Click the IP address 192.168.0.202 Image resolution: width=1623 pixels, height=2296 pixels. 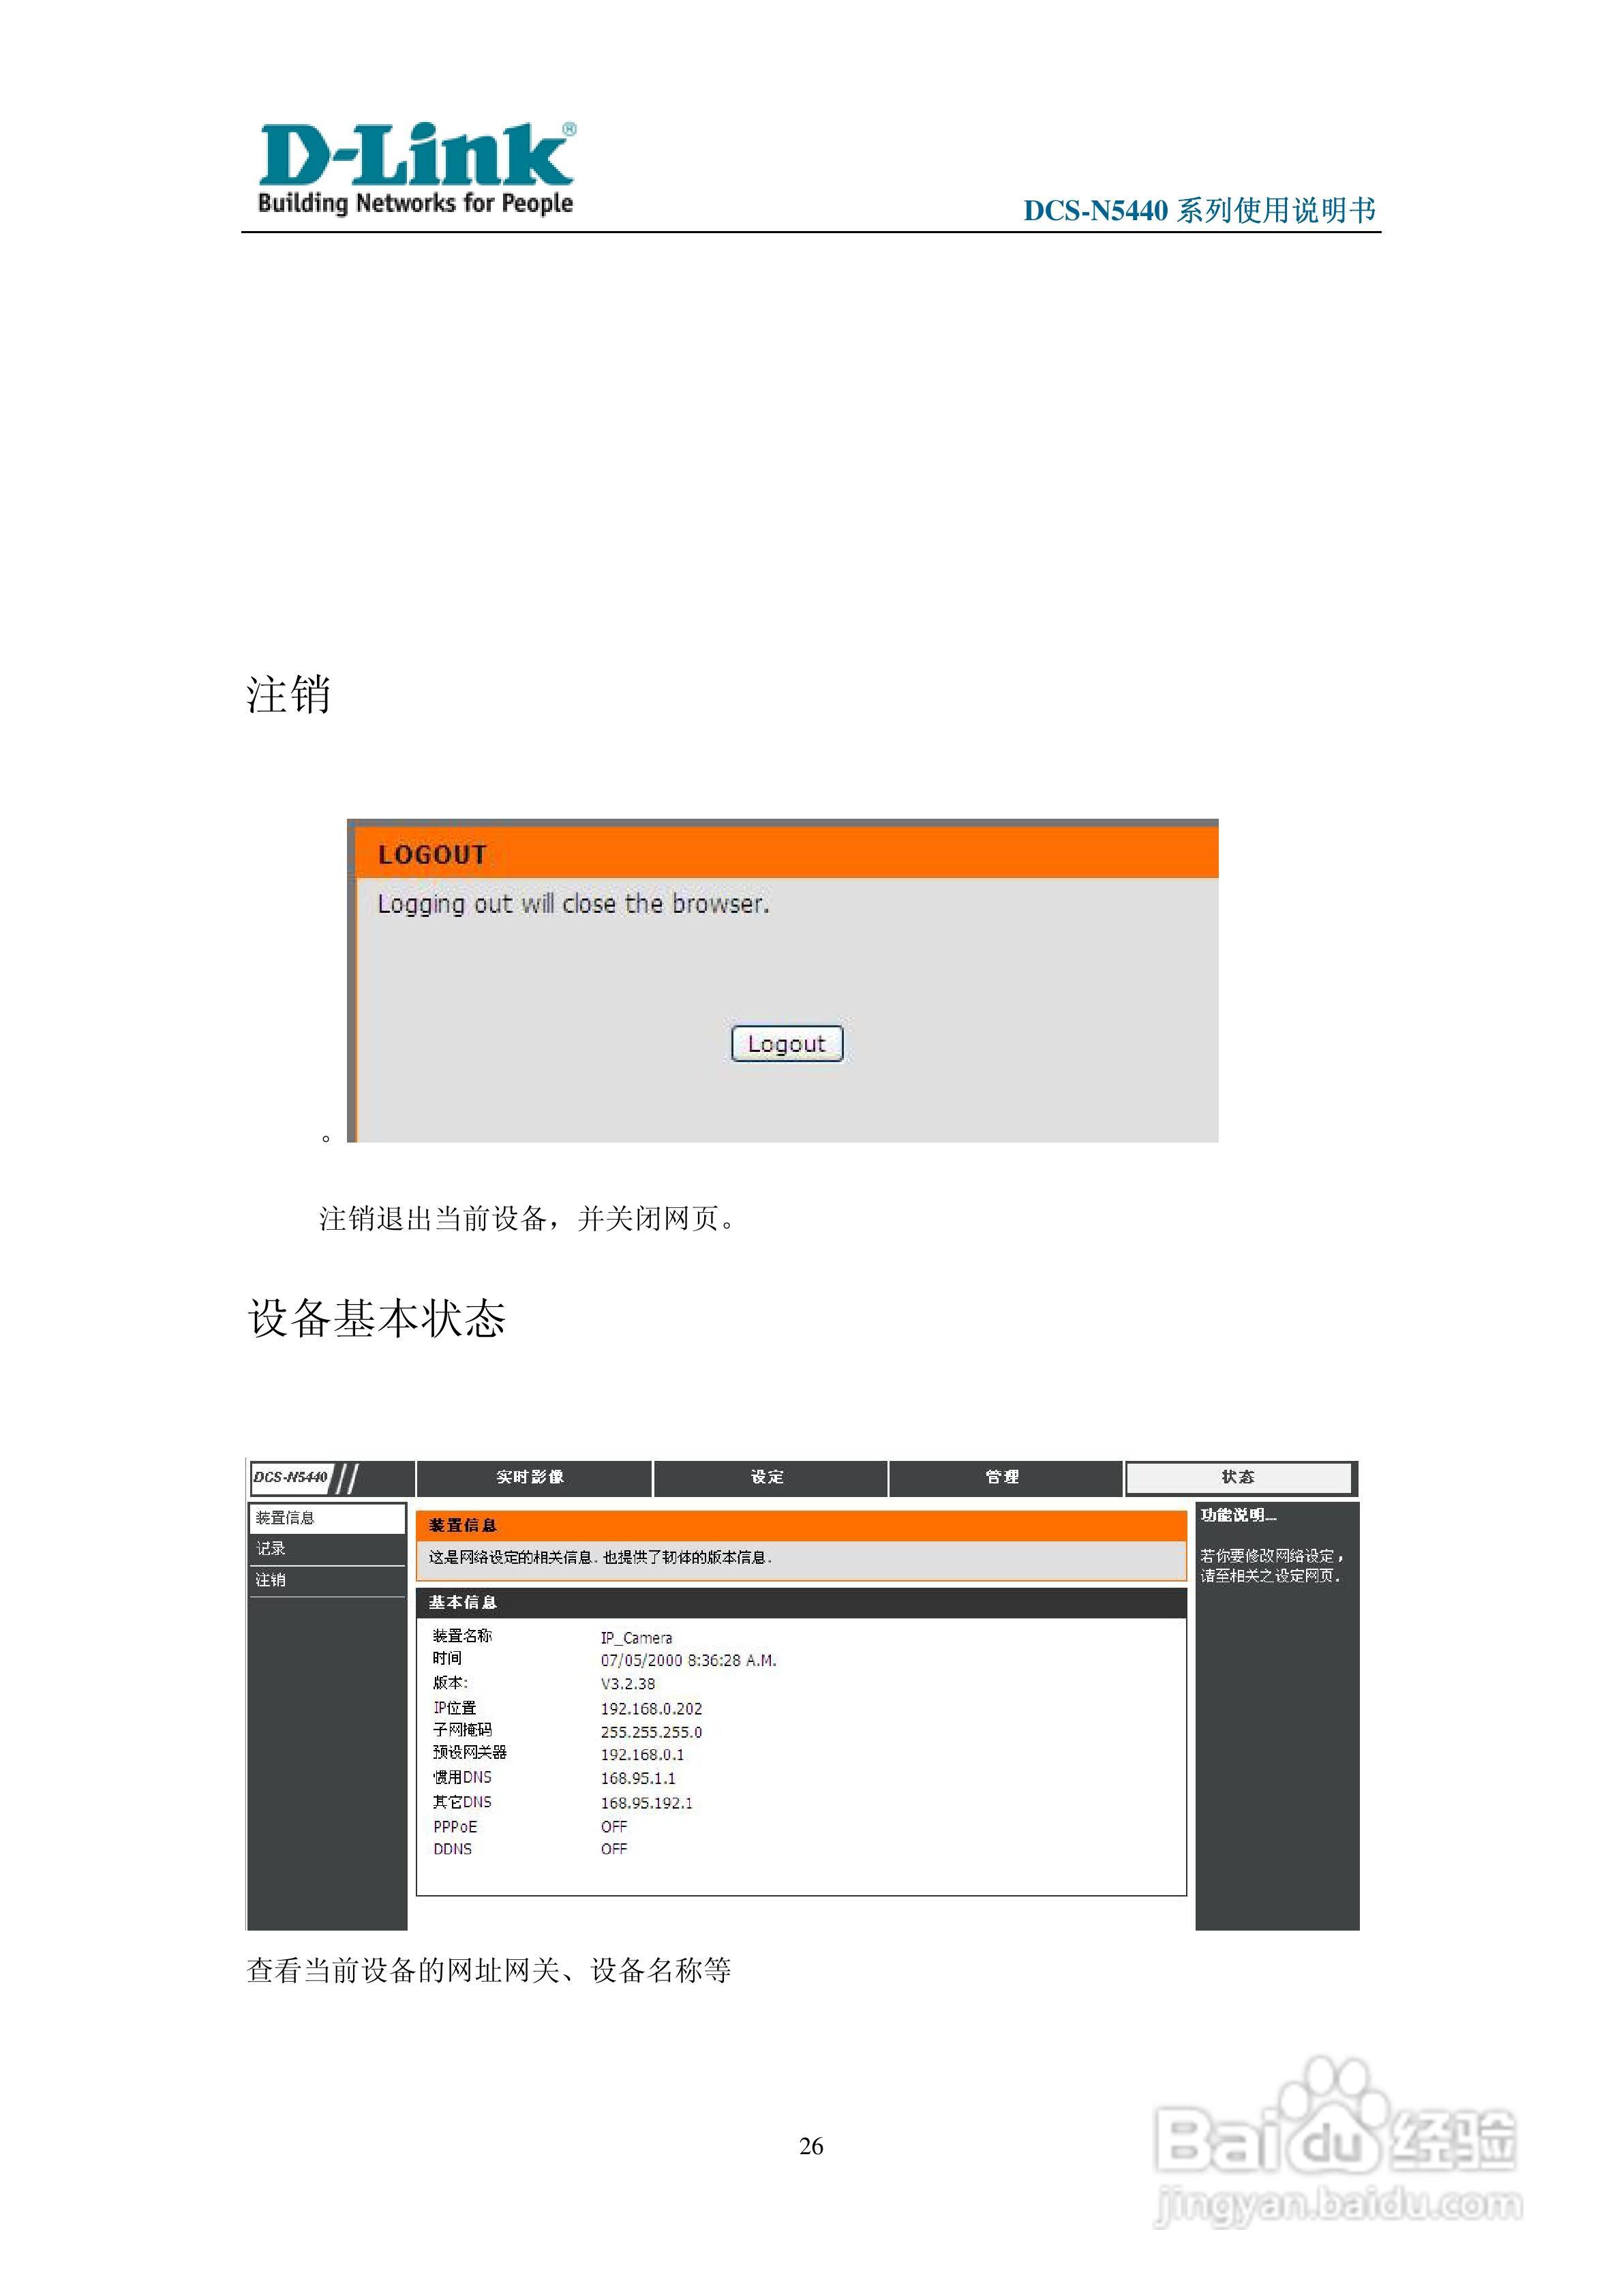tap(651, 1709)
